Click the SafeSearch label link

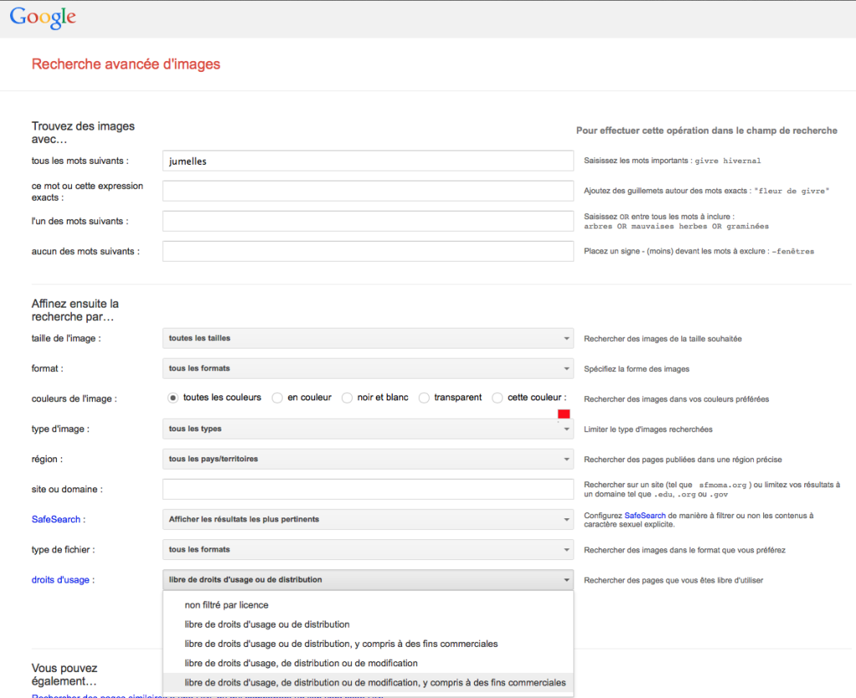pos(56,519)
